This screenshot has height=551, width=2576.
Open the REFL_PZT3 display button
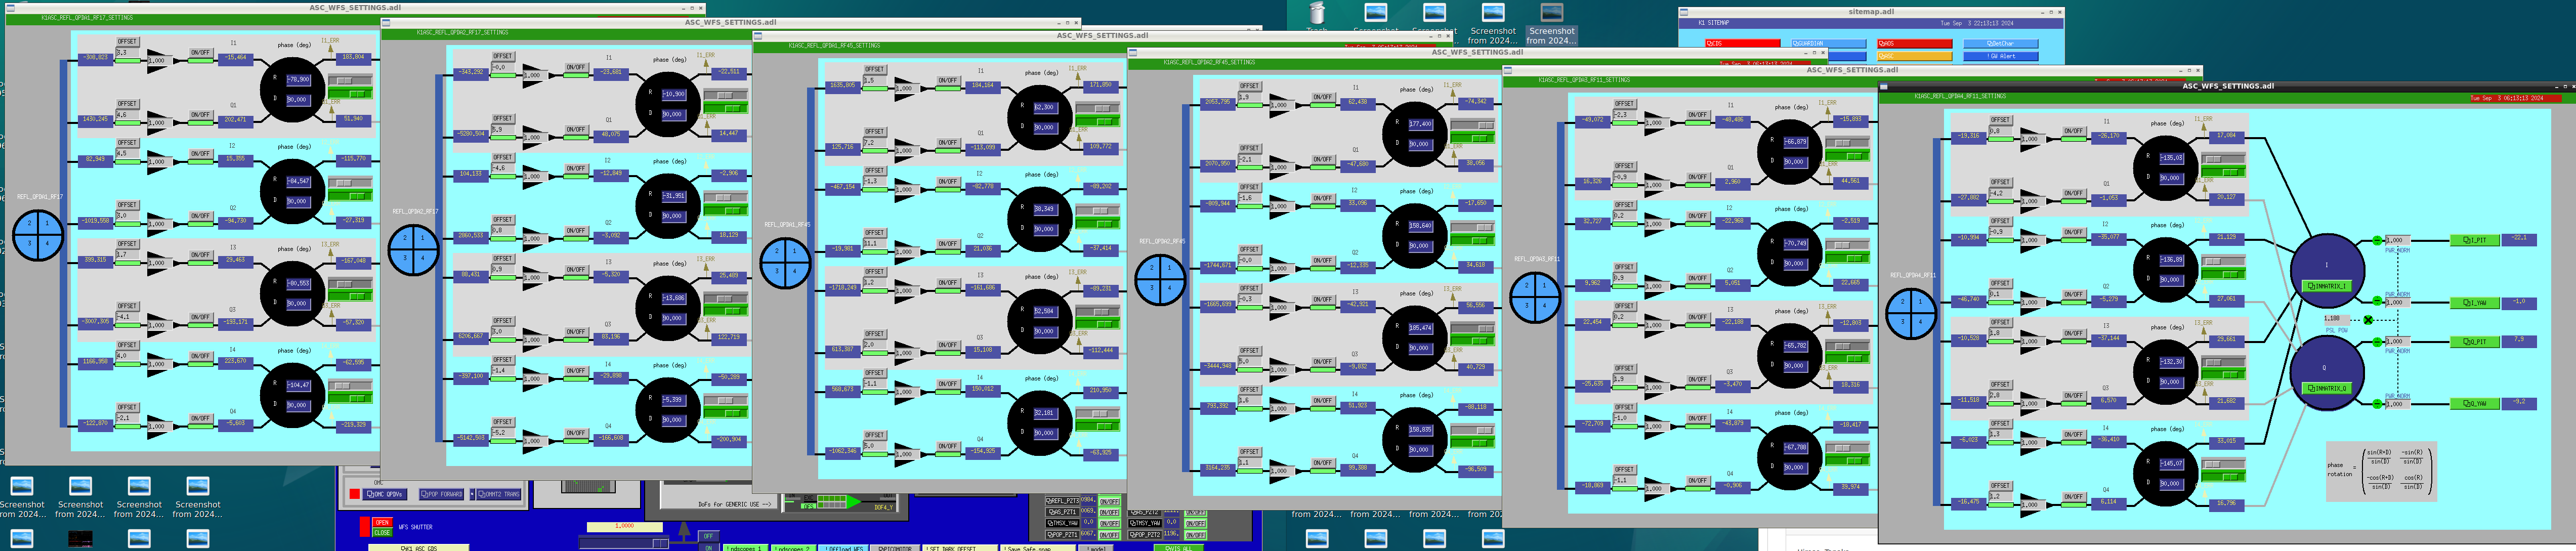(1062, 502)
